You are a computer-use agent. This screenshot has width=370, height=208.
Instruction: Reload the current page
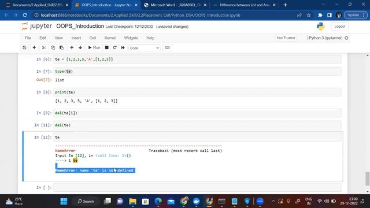(x=25, y=15)
